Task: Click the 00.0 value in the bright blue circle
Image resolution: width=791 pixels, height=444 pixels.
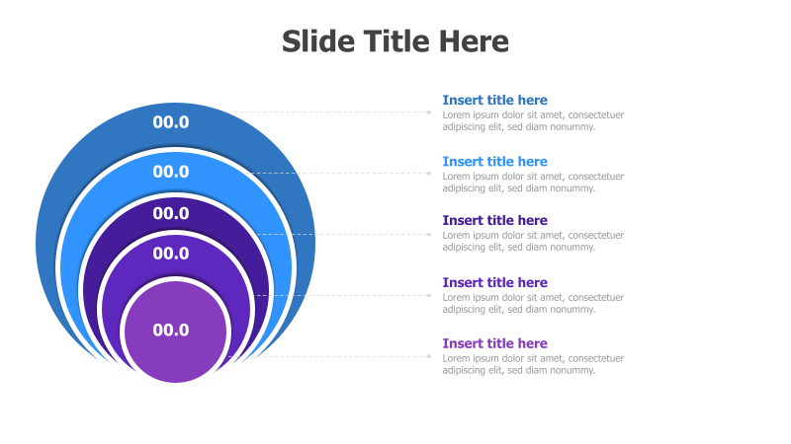Action: tap(171, 172)
